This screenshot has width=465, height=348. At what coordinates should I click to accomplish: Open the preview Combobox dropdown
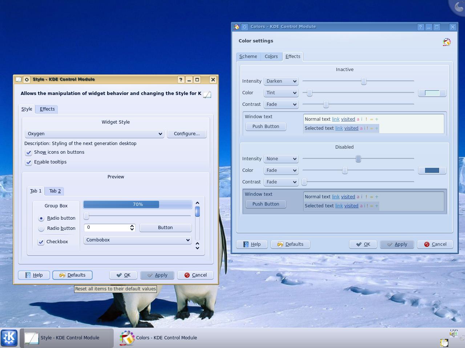point(138,240)
